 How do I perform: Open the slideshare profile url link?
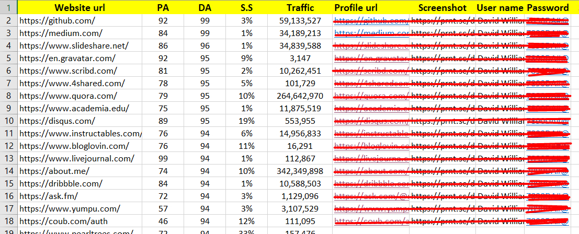371,45
